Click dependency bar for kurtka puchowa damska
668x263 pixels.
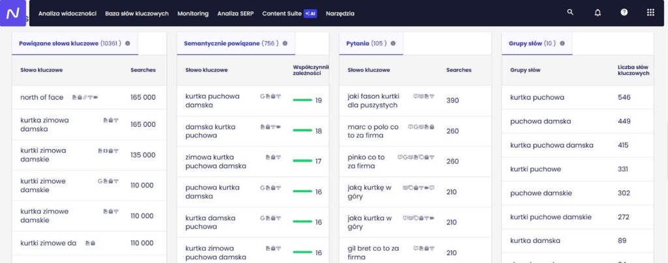pyautogui.click(x=303, y=101)
